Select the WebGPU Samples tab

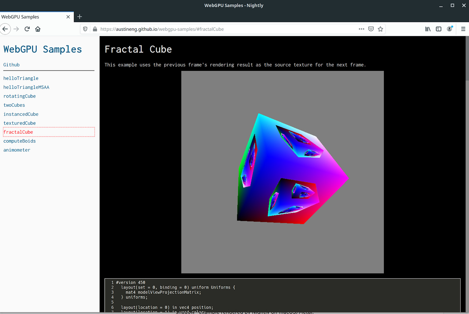(x=32, y=16)
